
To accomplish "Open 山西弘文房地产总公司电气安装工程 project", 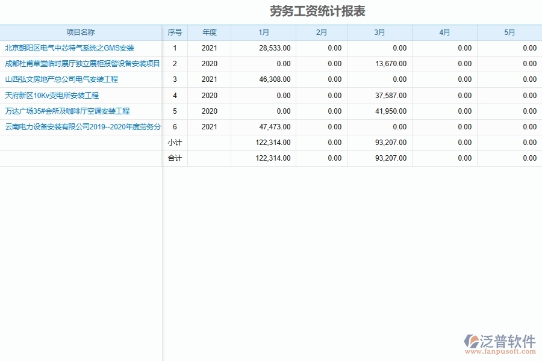I will (x=62, y=79).
